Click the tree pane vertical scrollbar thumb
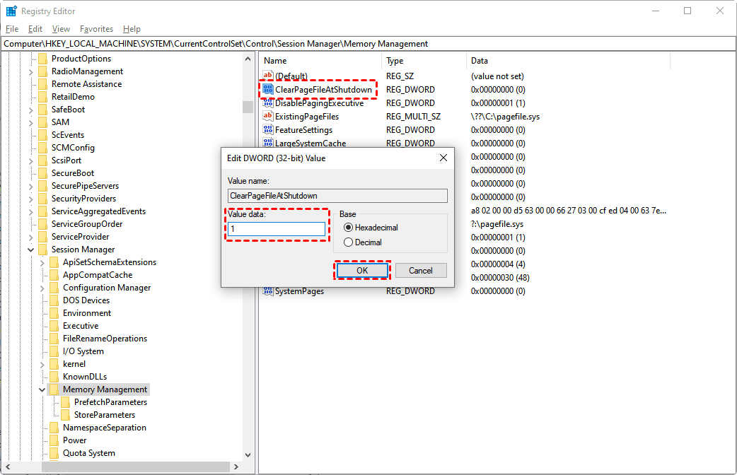Screen dimensions: 737x475 pyautogui.click(x=248, y=107)
